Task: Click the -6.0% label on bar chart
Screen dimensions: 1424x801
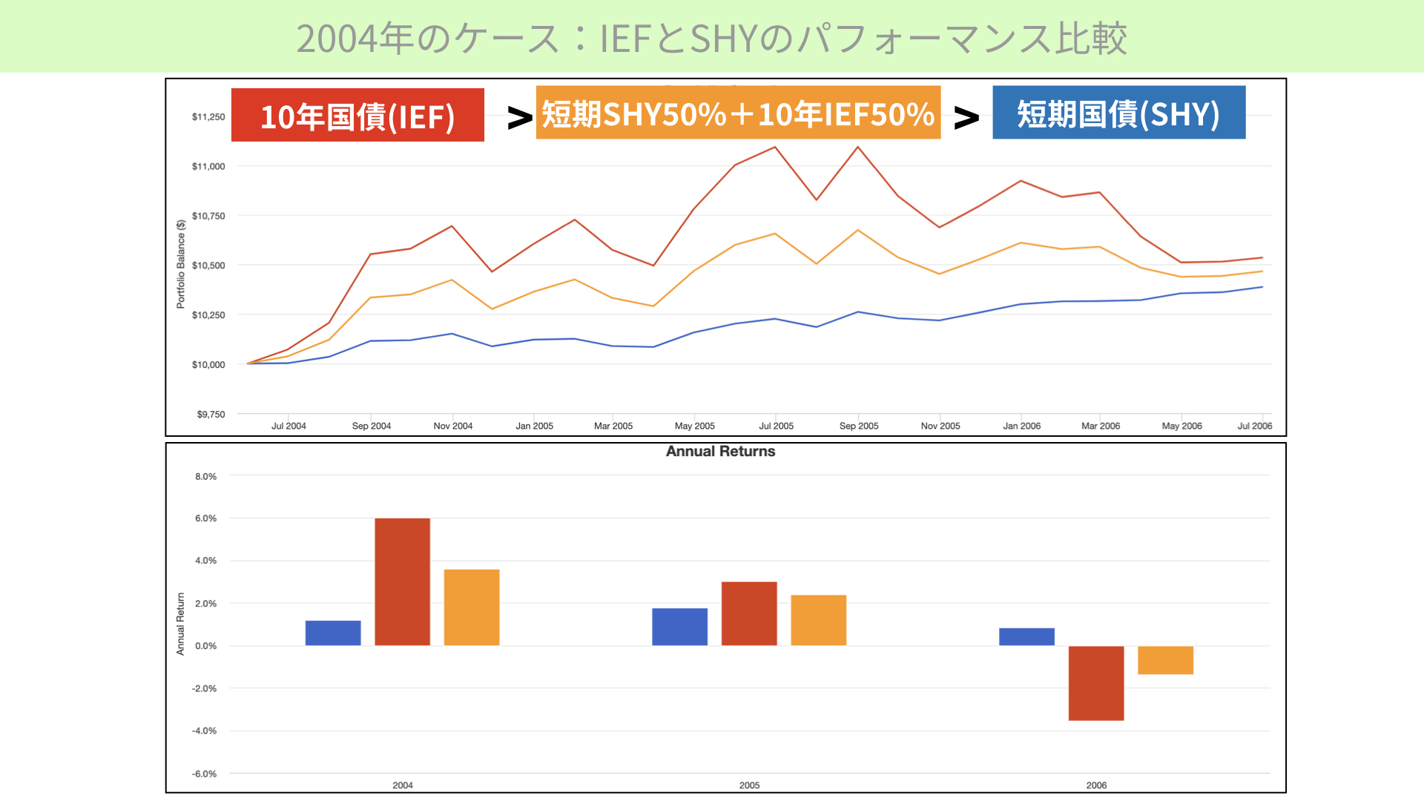Action: (204, 774)
